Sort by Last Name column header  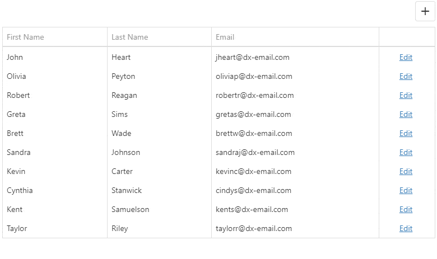pyautogui.click(x=130, y=37)
